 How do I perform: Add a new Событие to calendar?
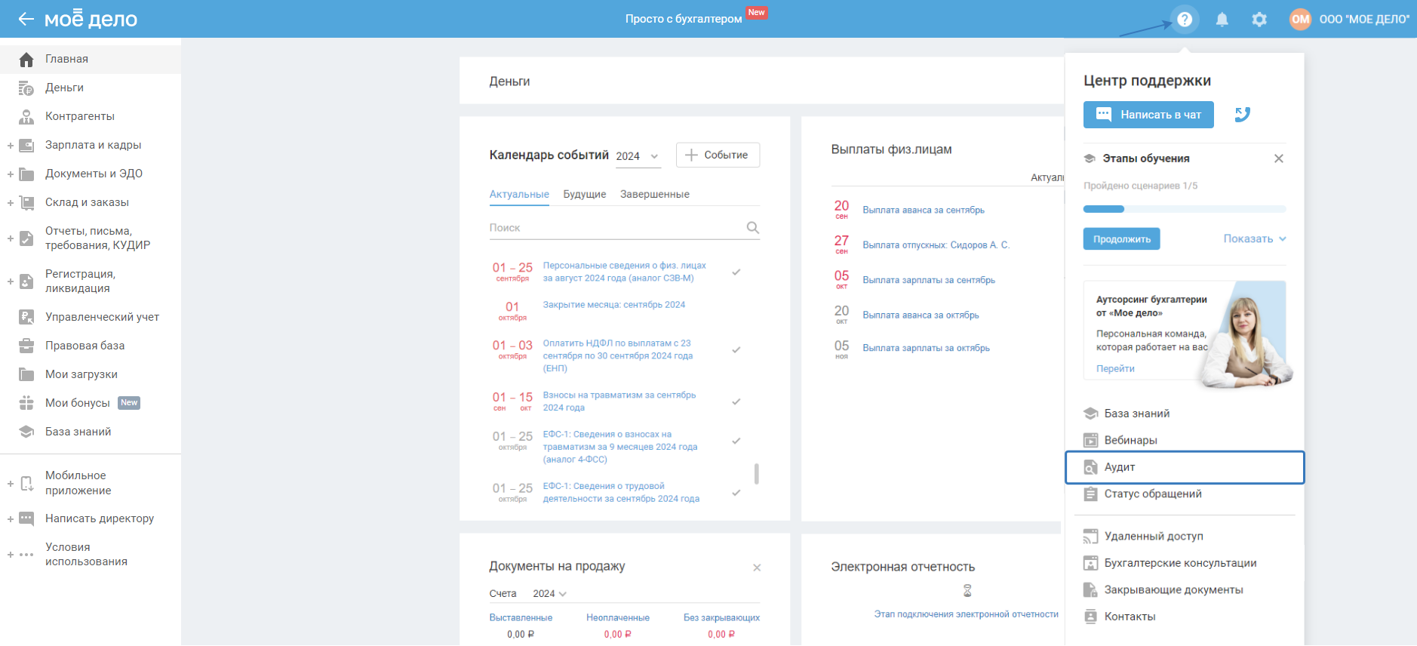click(718, 155)
